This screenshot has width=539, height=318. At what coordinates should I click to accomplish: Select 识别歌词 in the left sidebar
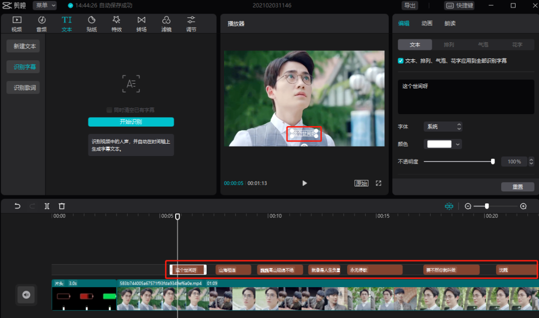click(23, 88)
